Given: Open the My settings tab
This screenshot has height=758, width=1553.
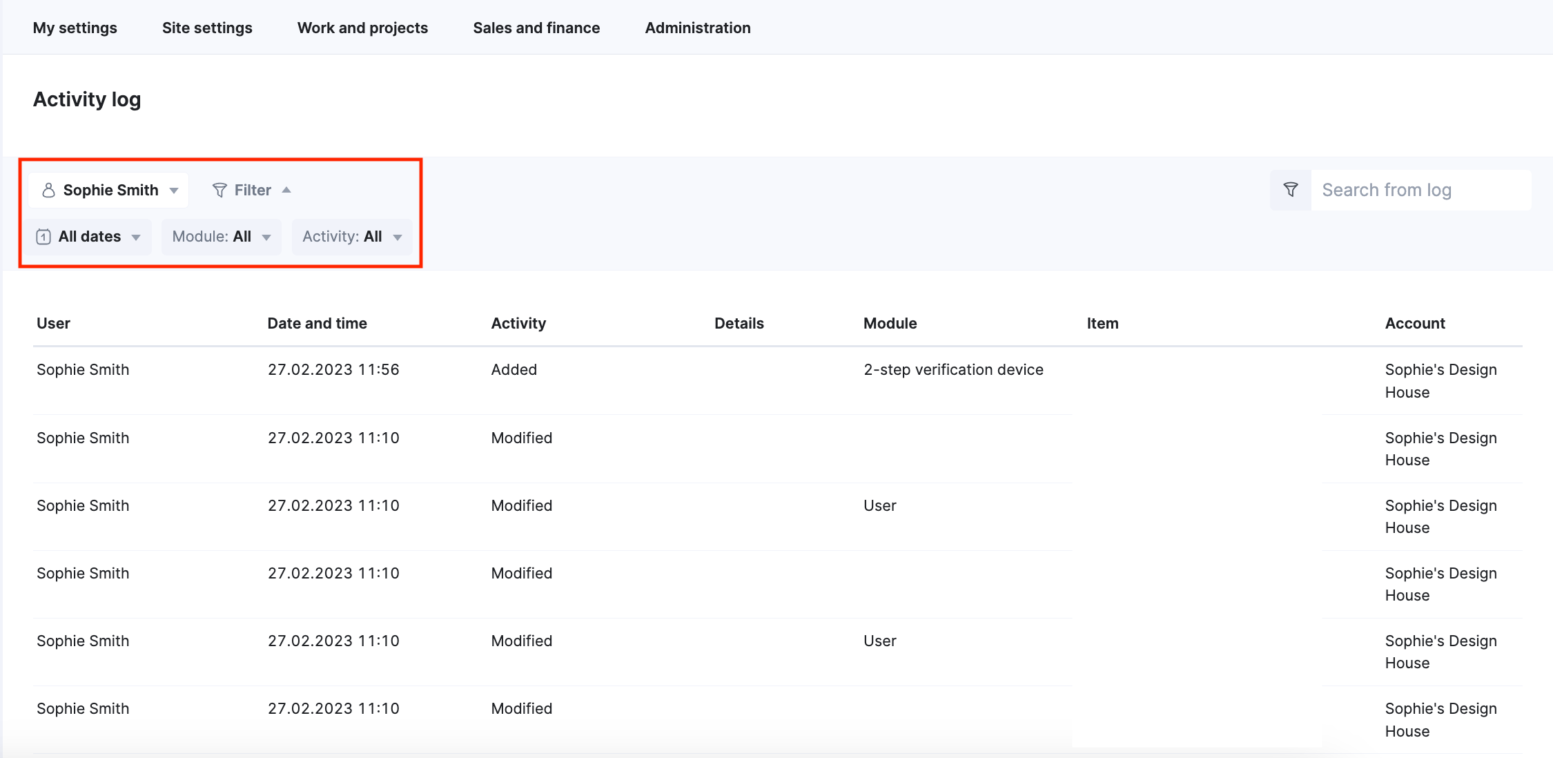Looking at the screenshot, I should click(x=75, y=28).
